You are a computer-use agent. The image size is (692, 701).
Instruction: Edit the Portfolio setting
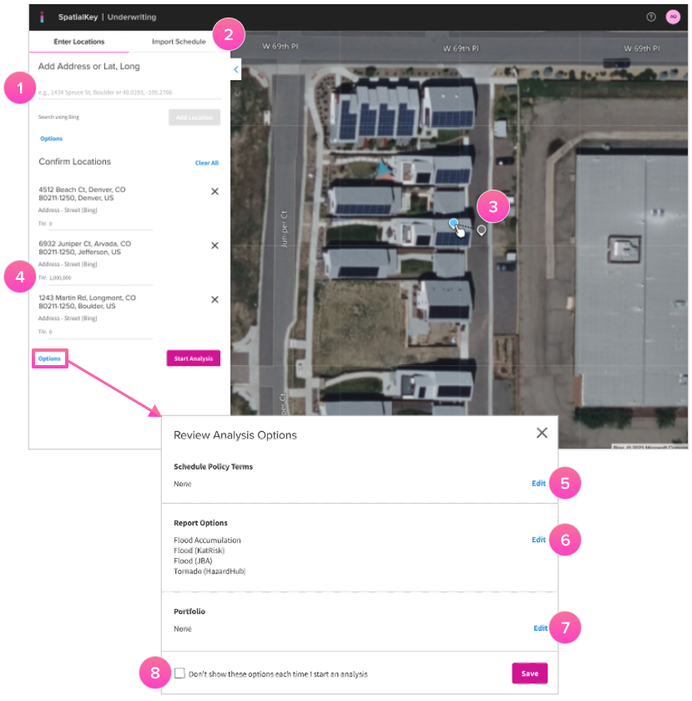click(x=540, y=627)
